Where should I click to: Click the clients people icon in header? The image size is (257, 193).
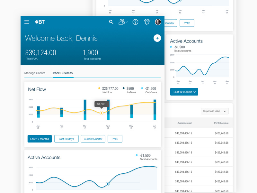[121, 22]
